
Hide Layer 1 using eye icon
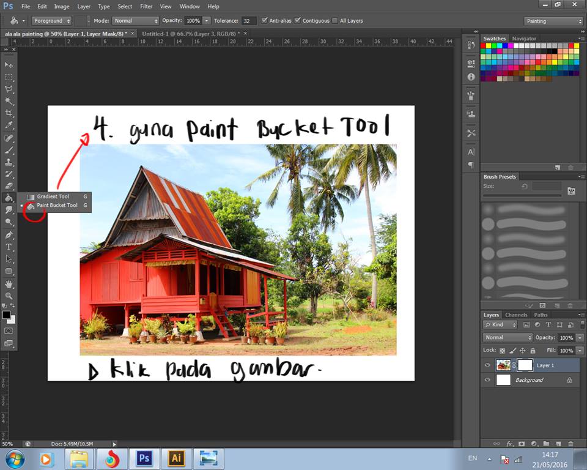click(487, 365)
